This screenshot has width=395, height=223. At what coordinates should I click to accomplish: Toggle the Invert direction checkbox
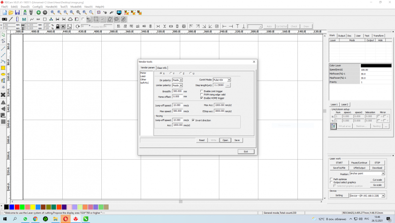tap(193, 120)
